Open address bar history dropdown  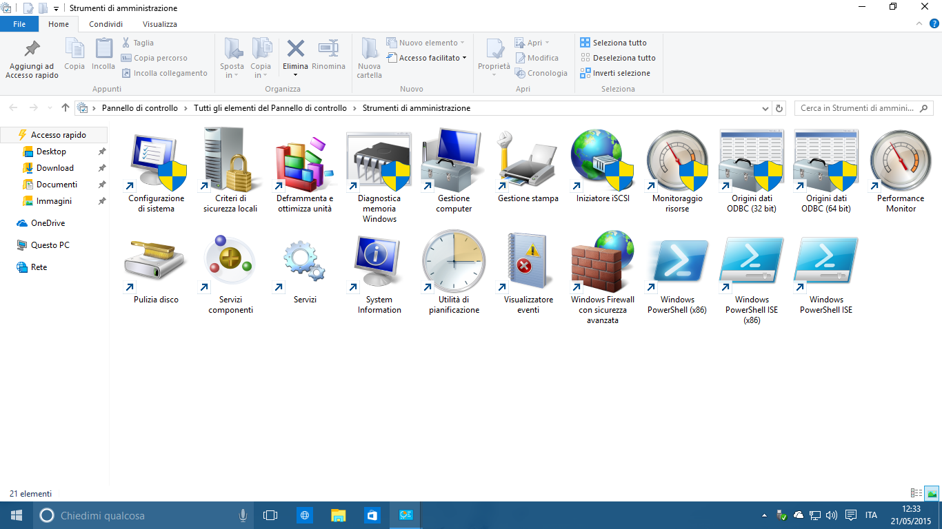pyautogui.click(x=765, y=108)
